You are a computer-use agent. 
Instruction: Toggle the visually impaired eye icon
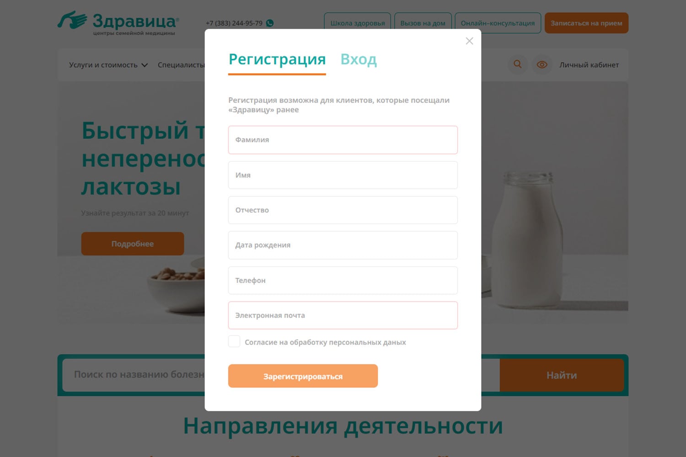(x=542, y=64)
